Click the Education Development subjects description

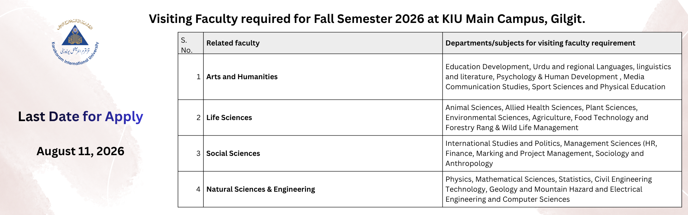(x=558, y=77)
